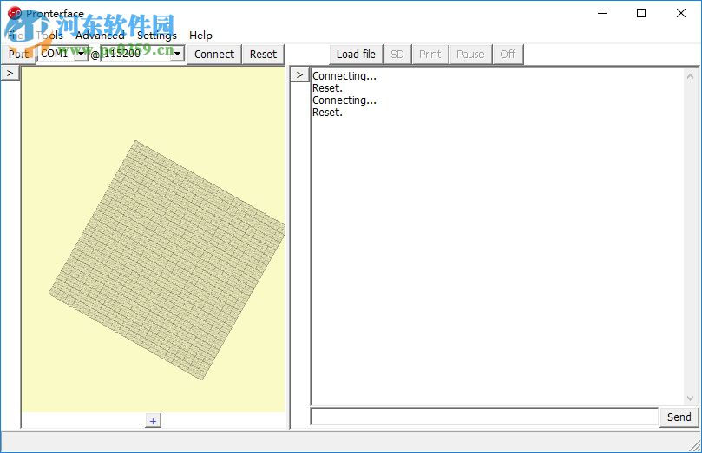Click the Off button

(508, 55)
